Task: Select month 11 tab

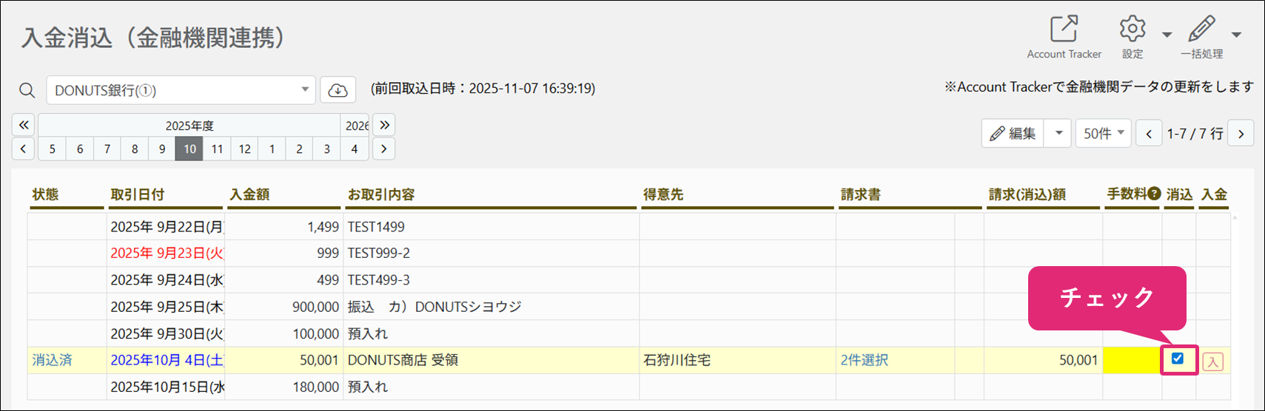Action: [x=217, y=149]
